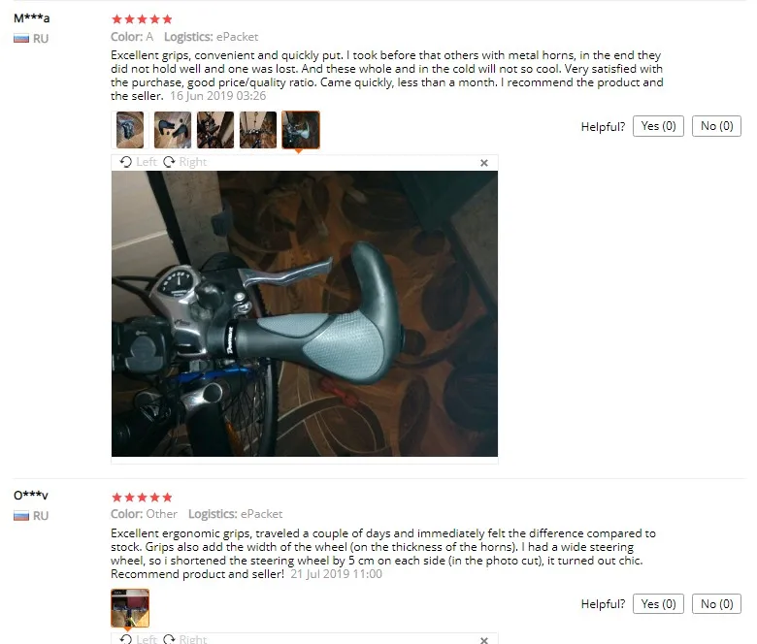This screenshot has width=757, height=644.
Task: Vote No (0) on O***v's review
Action: tap(716, 604)
